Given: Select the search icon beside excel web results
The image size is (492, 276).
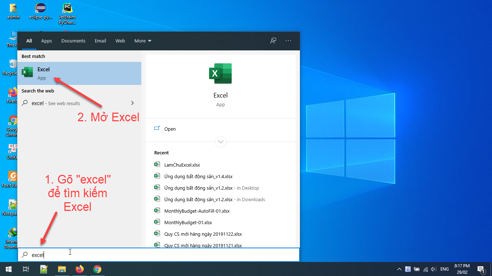Looking at the screenshot, I should (25, 103).
